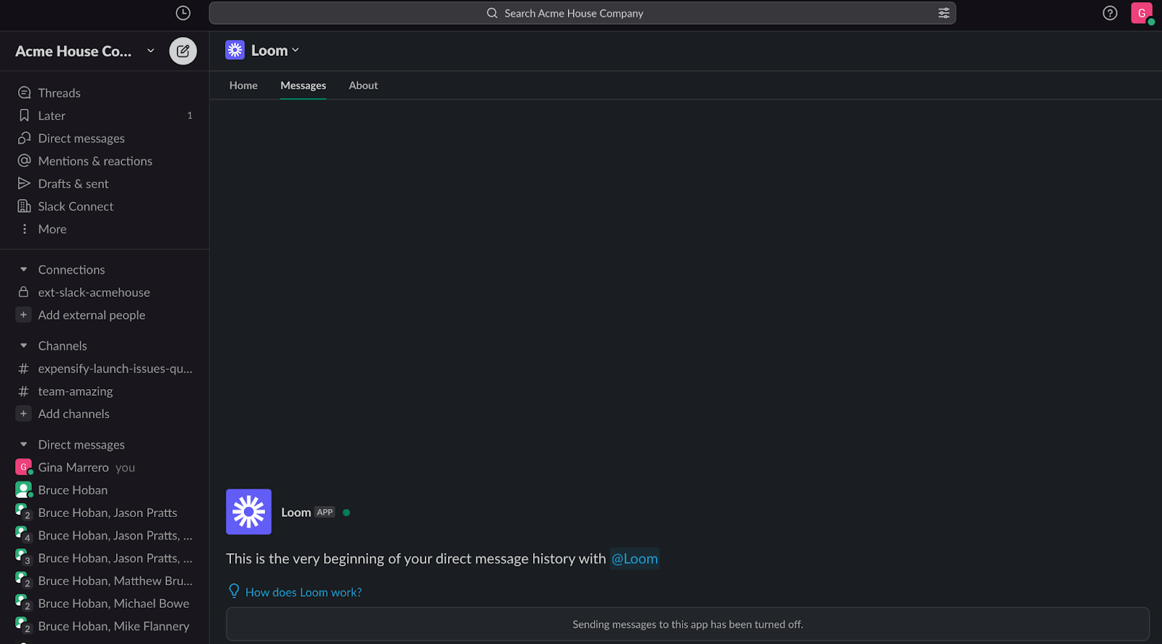The height and width of the screenshot is (644, 1162).
Task: Click Gina Marrero's avatar in sidebar
Action: point(24,467)
